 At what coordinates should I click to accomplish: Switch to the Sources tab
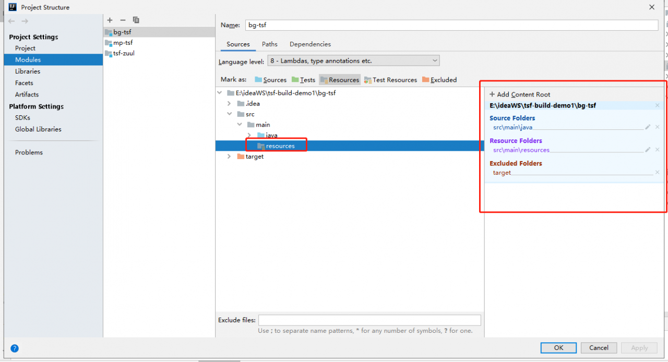[238, 44]
